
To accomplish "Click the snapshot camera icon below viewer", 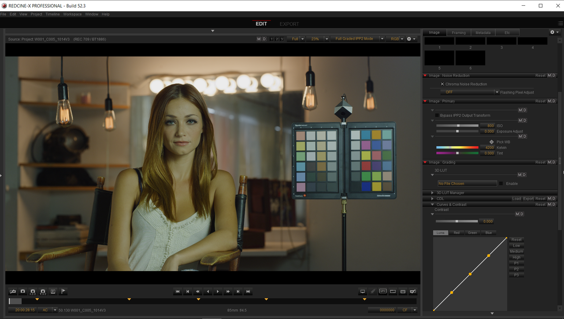I will point(22,291).
